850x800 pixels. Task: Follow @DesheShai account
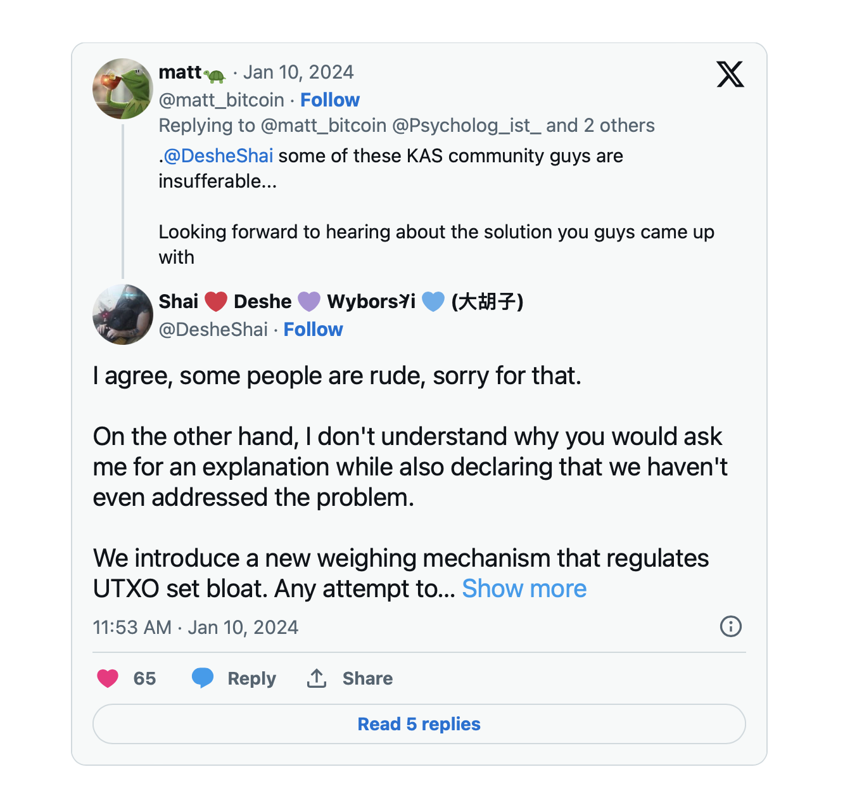tap(313, 330)
